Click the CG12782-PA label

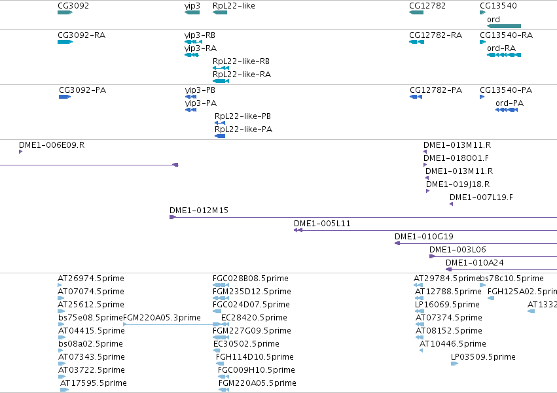(x=436, y=90)
